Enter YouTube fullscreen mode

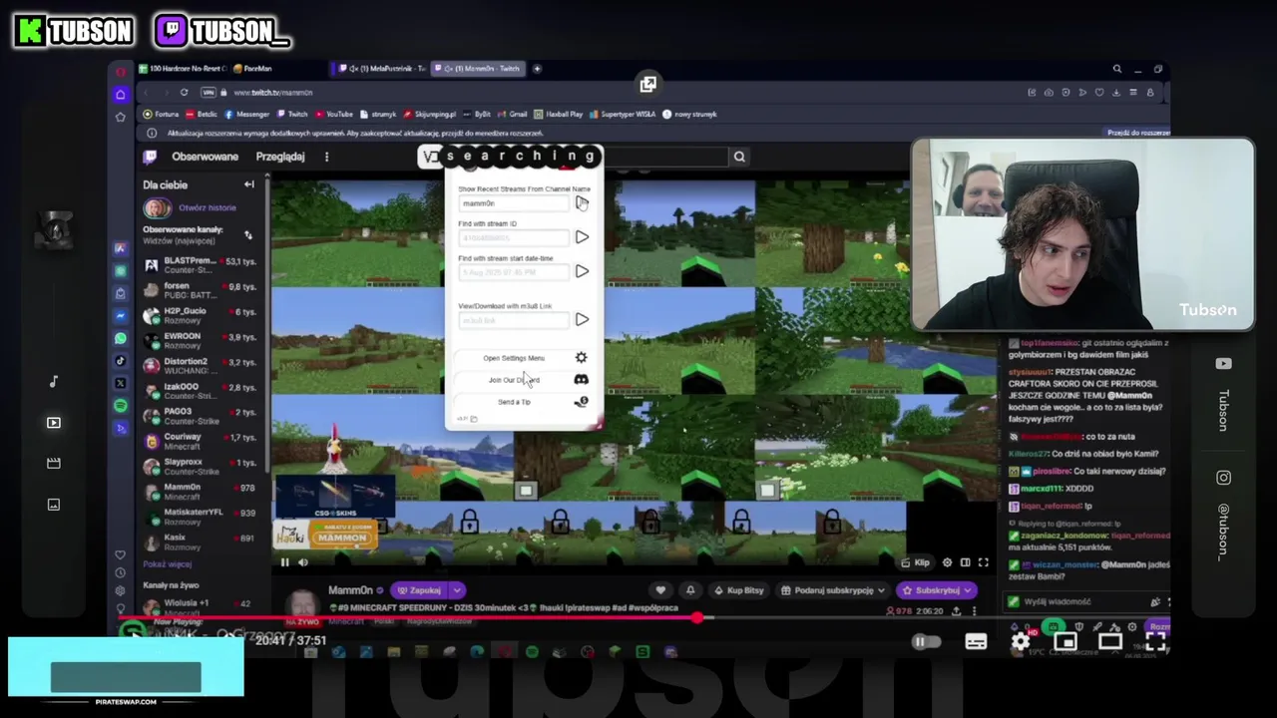[x=1155, y=642]
